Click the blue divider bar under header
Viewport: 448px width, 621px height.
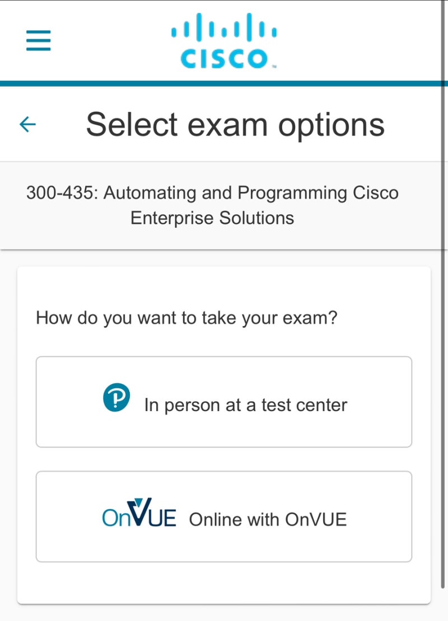point(224,83)
